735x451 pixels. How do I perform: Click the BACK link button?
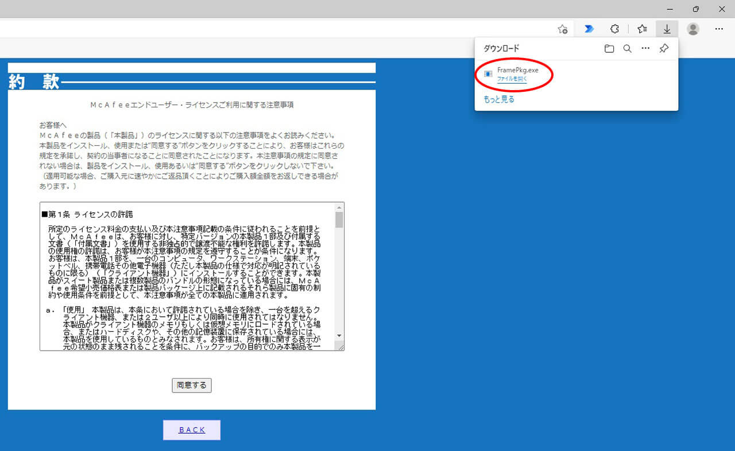click(192, 430)
